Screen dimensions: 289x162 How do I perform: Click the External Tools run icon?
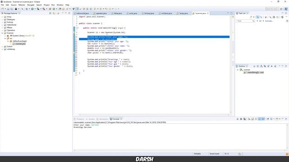[44, 9]
